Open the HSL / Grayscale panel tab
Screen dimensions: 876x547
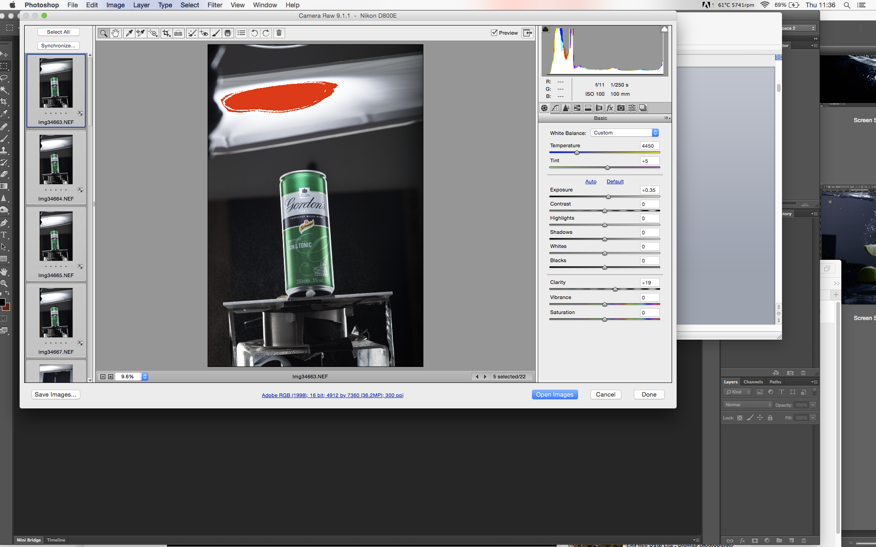pyautogui.click(x=577, y=108)
